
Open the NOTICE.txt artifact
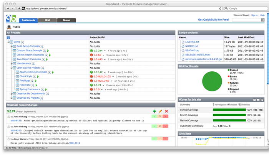(191, 46)
